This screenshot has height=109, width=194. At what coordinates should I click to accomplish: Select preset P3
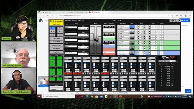point(52,31)
